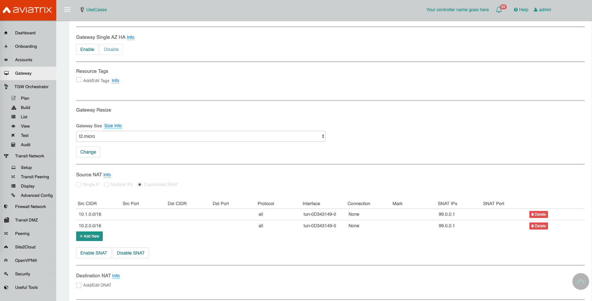Click the Firewall Network shield icon
Viewport: 592px width, 301px height.
click(6, 207)
